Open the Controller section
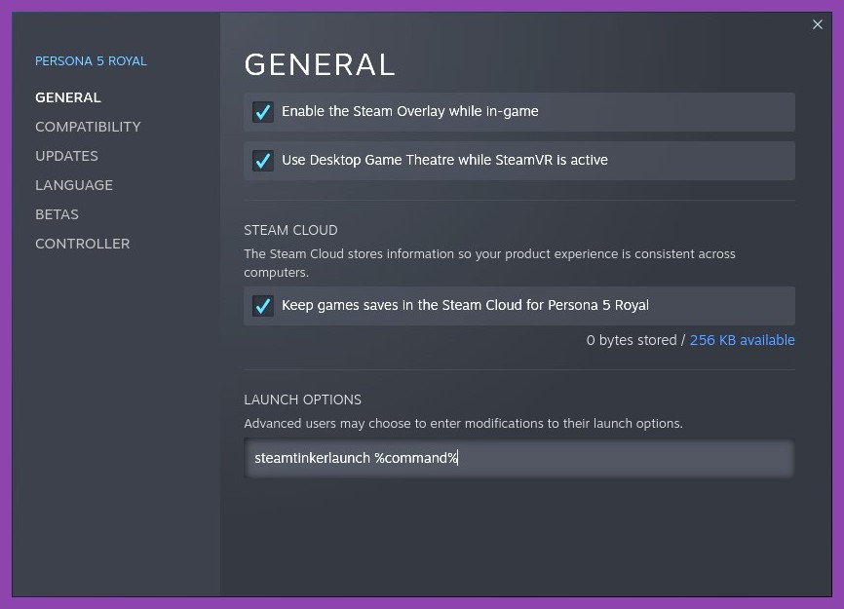Viewport: 844px width, 609px height. pyautogui.click(x=83, y=244)
